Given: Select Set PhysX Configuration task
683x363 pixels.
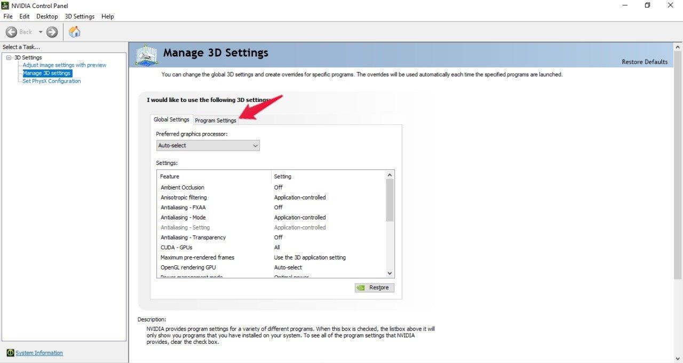Looking at the screenshot, I should [51, 81].
